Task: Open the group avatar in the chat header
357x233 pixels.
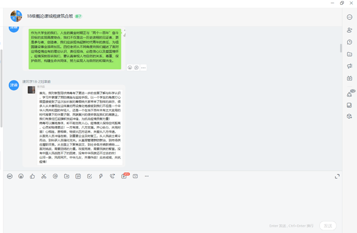Action: coord(16,16)
